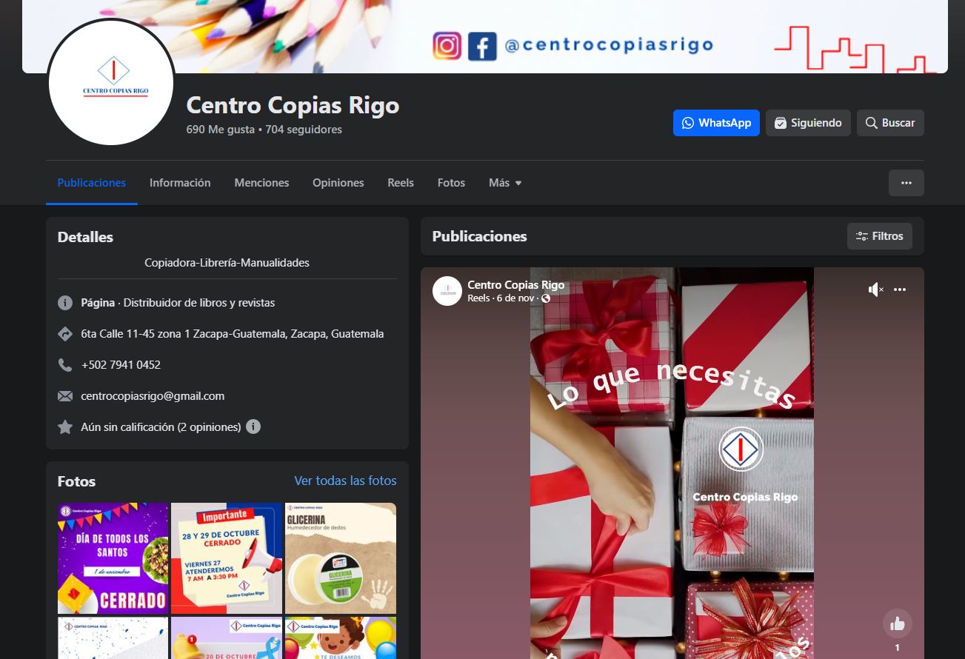Image resolution: width=965 pixels, height=659 pixels.
Task: Click the Facebook icon in cover banner
Action: pyautogui.click(x=482, y=46)
